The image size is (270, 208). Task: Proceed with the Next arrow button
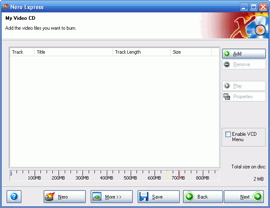(244, 196)
